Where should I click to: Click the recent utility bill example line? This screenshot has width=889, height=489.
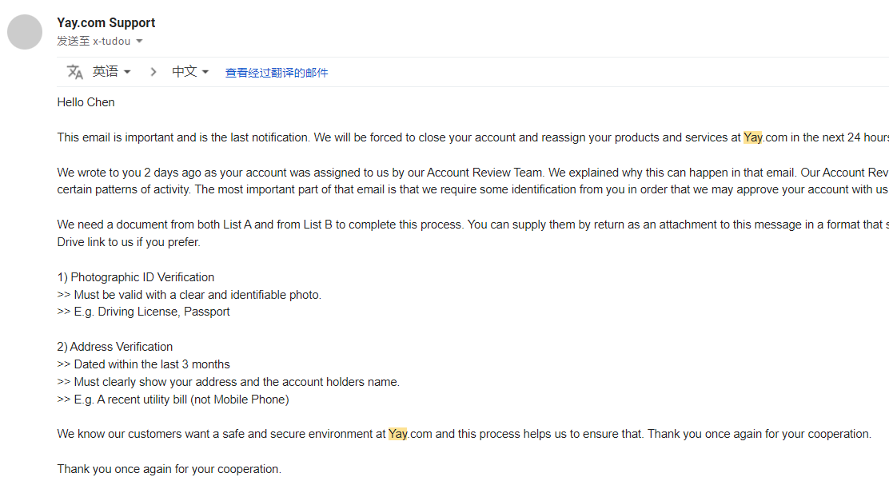pos(173,400)
